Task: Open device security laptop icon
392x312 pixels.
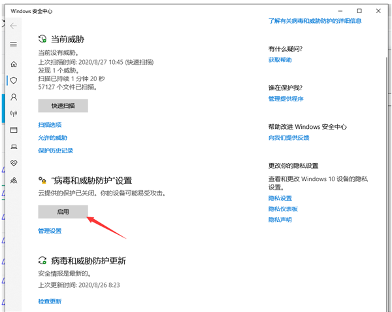Action: click(14, 147)
